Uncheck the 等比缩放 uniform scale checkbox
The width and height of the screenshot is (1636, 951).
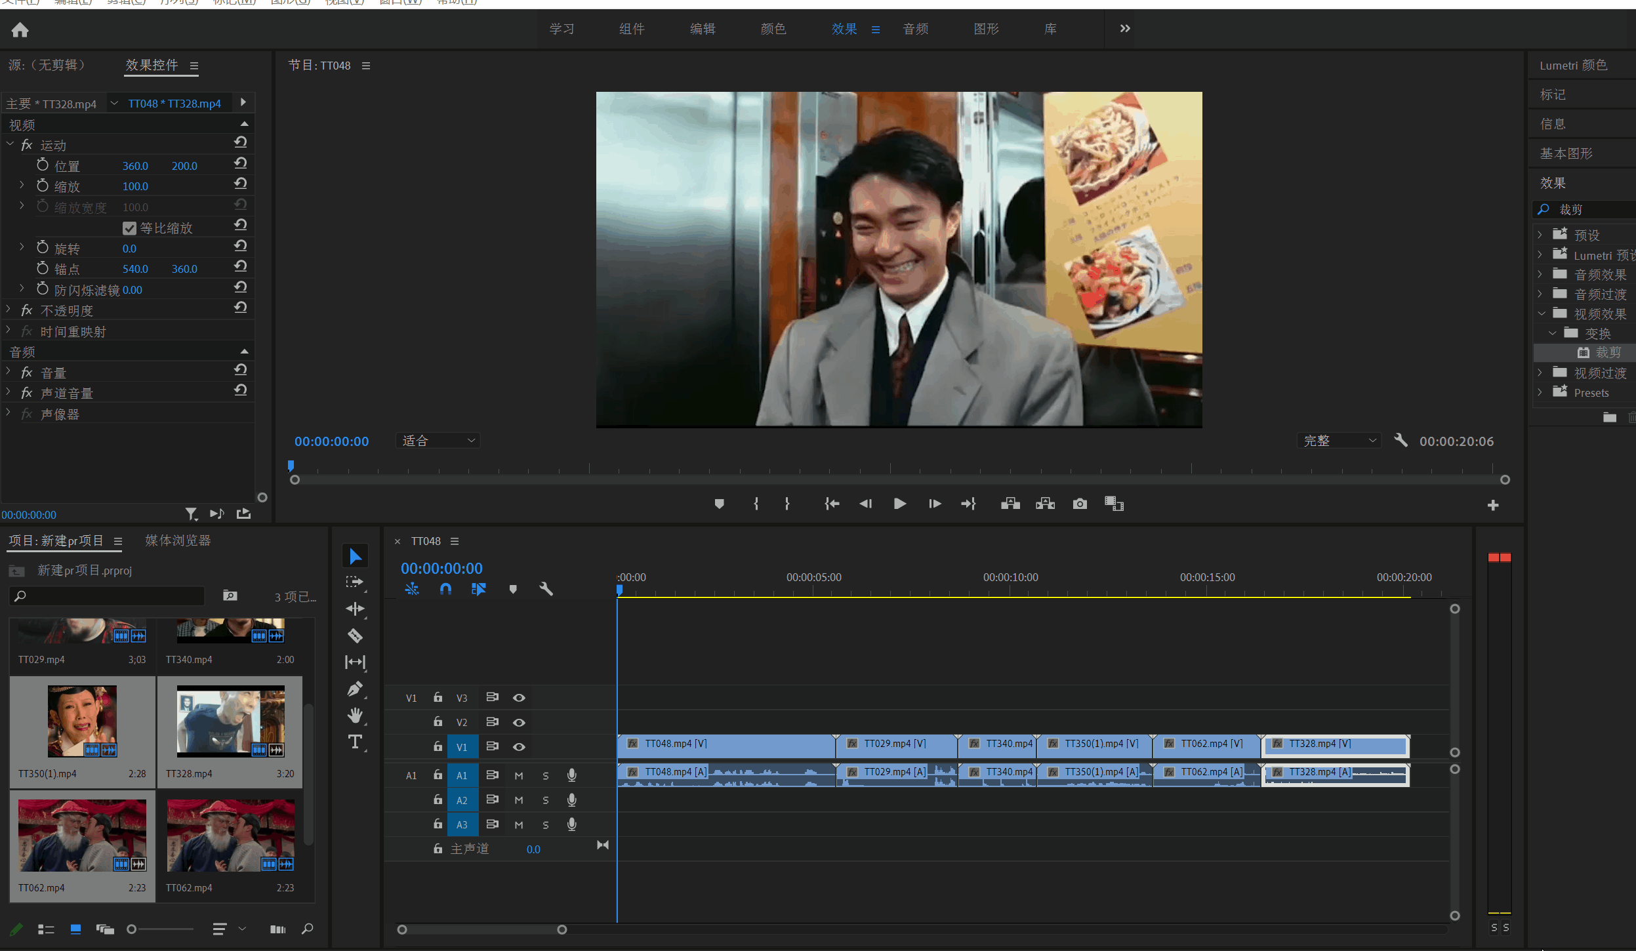(x=129, y=228)
